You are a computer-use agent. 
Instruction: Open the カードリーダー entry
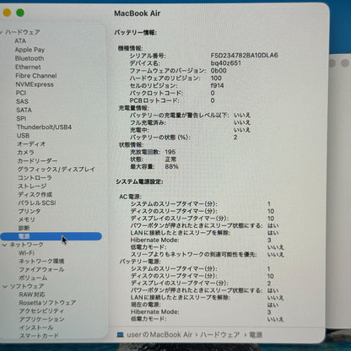pos(37,161)
